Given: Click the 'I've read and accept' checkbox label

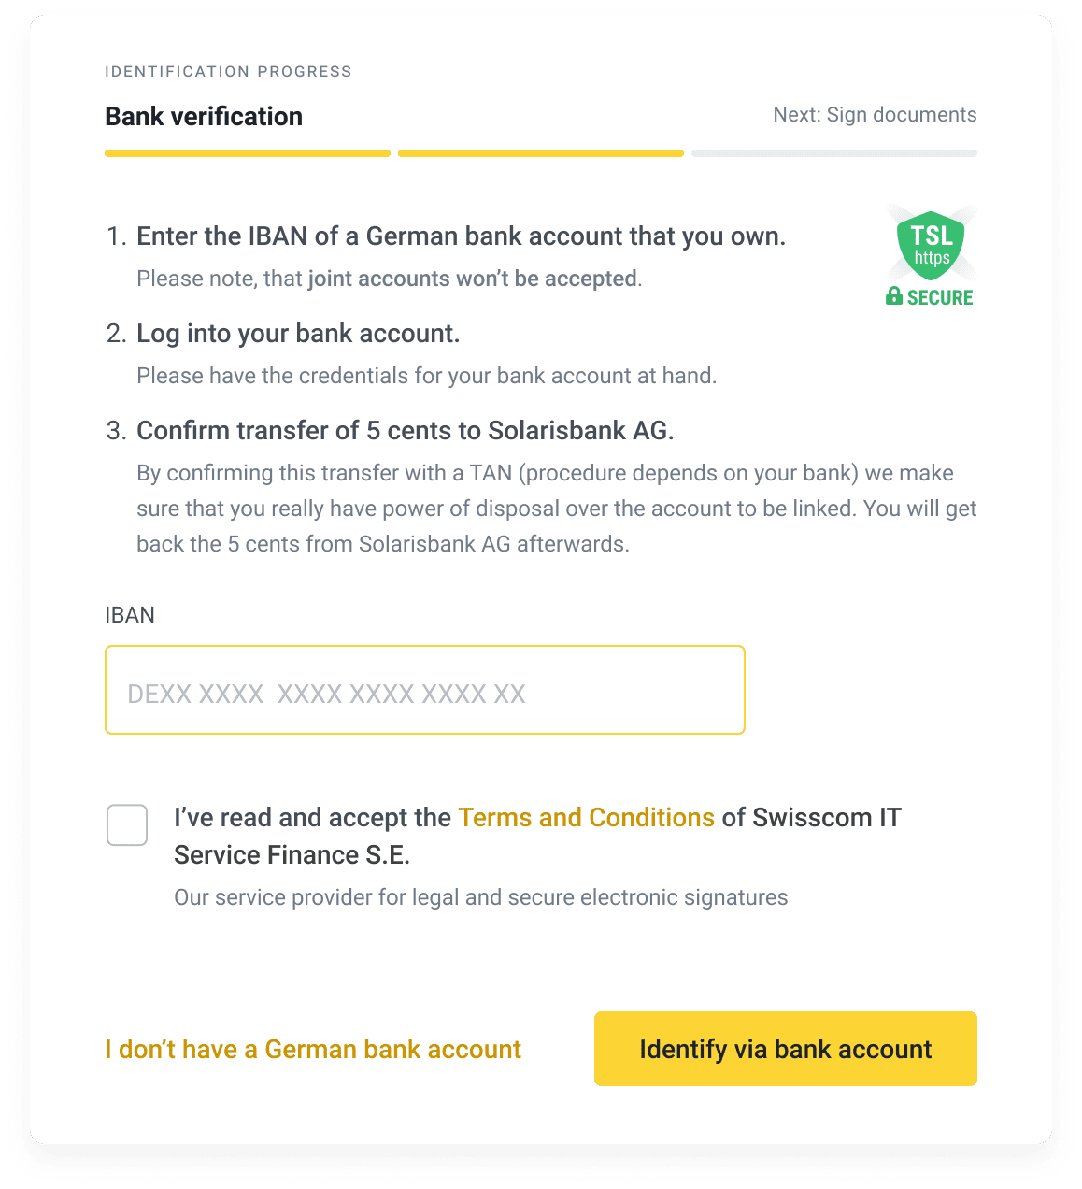Looking at the screenshot, I should point(537,836).
